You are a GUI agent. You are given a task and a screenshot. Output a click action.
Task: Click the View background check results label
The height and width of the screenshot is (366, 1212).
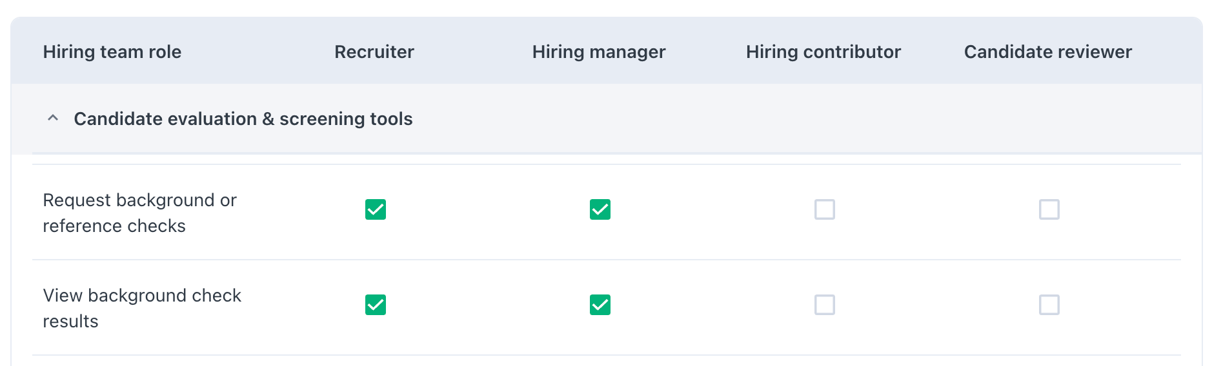(x=142, y=308)
